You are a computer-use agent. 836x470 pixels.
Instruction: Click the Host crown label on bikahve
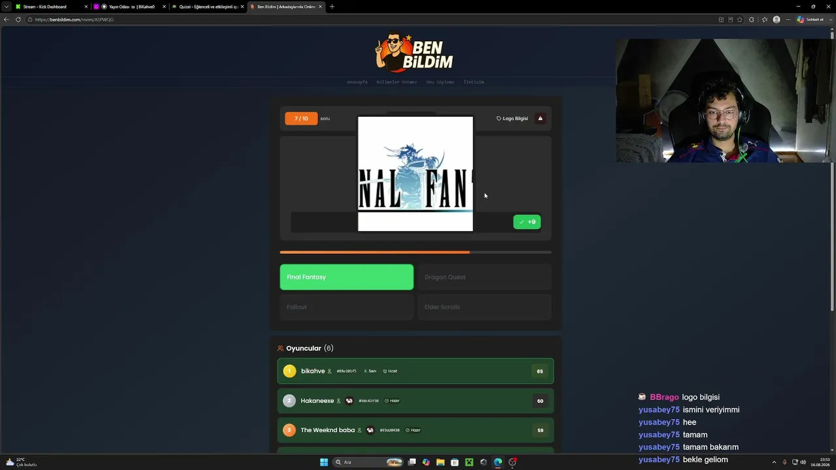(390, 371)
